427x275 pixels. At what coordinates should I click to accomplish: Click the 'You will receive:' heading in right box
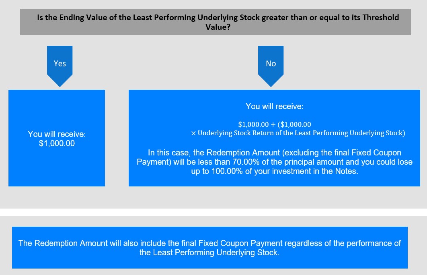275,106
